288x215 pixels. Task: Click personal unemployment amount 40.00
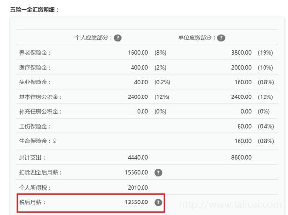141,82
